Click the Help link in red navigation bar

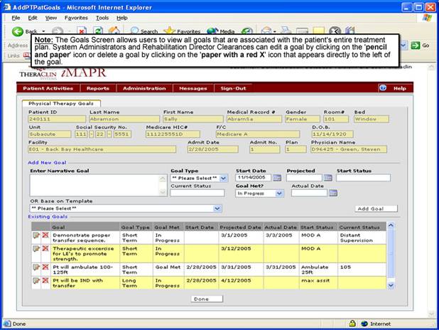(x=399, y=88)
